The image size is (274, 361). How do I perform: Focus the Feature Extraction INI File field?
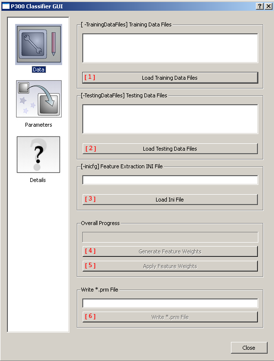coord(170,180)
